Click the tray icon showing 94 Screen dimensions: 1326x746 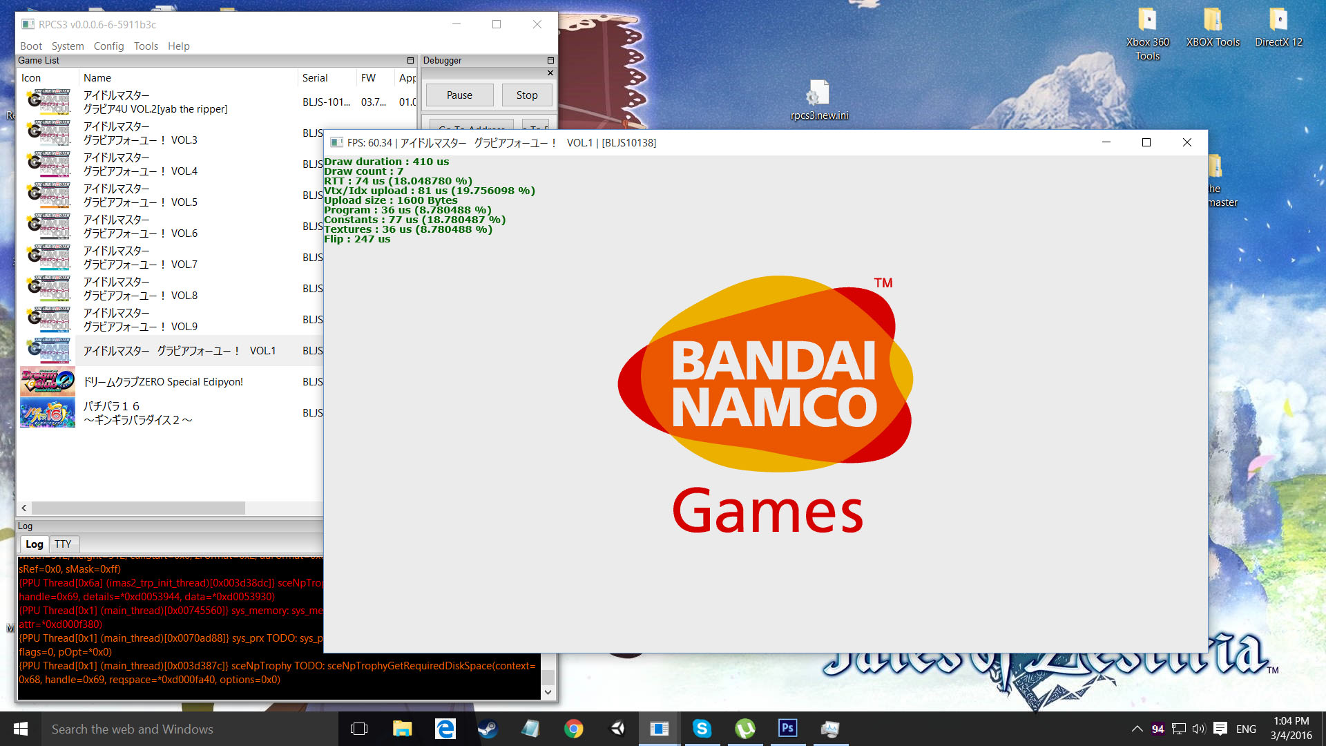(1158, 729)
